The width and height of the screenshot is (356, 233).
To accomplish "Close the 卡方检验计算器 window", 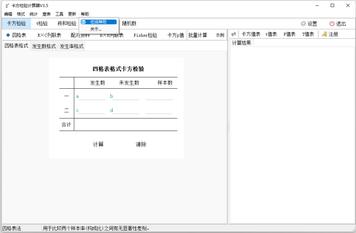I will point(348,5).
